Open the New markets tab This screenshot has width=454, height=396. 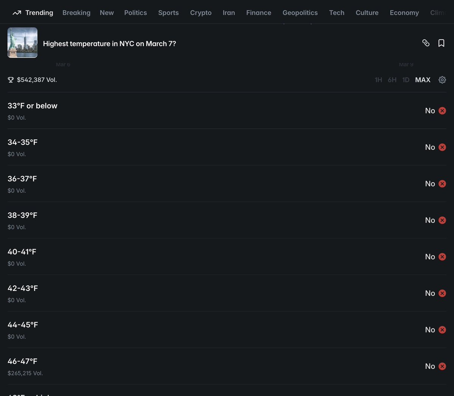click(107, 12)
